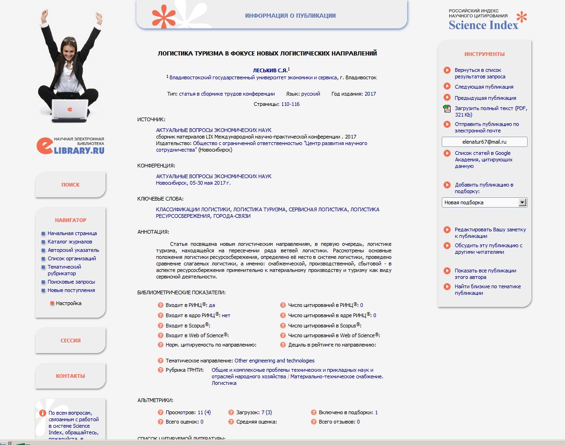The image size is (565, 445).
Task: Click arrow icon beside 'Показать все публикации этого автора'
Action: 447,271
